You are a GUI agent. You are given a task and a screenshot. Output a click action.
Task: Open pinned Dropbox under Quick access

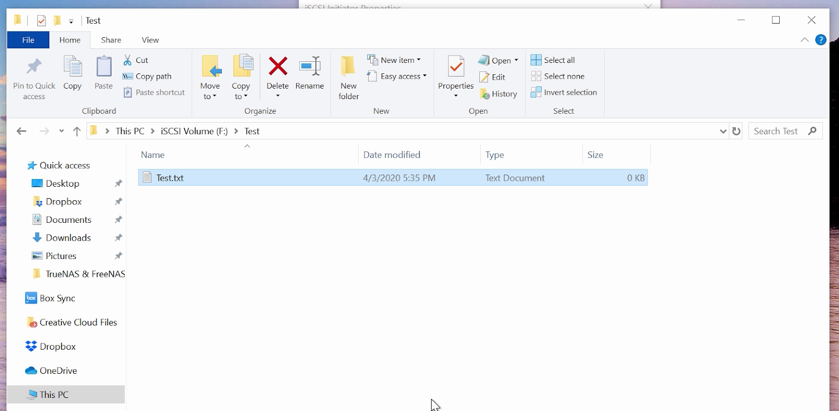tap(57, 202)
